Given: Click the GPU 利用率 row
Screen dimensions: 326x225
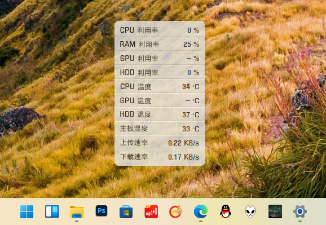Looking at the screenshot, I should [x=160, y=58].
